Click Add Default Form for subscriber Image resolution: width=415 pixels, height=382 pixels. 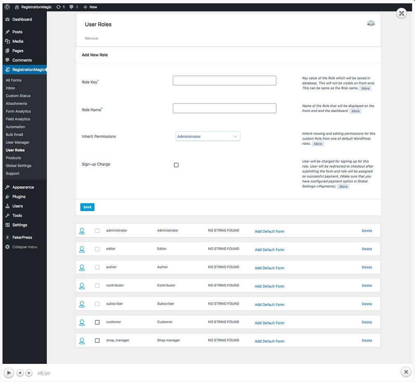[x=269, y=305]
